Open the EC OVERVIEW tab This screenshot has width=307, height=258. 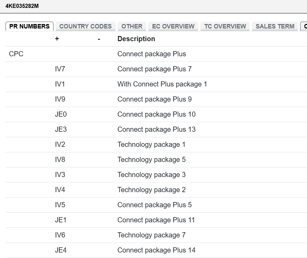coord(173,26)
